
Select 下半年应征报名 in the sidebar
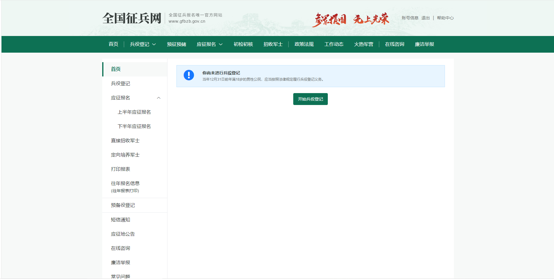tap(134, 126)
